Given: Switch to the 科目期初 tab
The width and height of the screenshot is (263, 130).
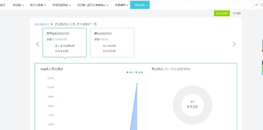Looking at the screenshot, I should coord(120,5).
